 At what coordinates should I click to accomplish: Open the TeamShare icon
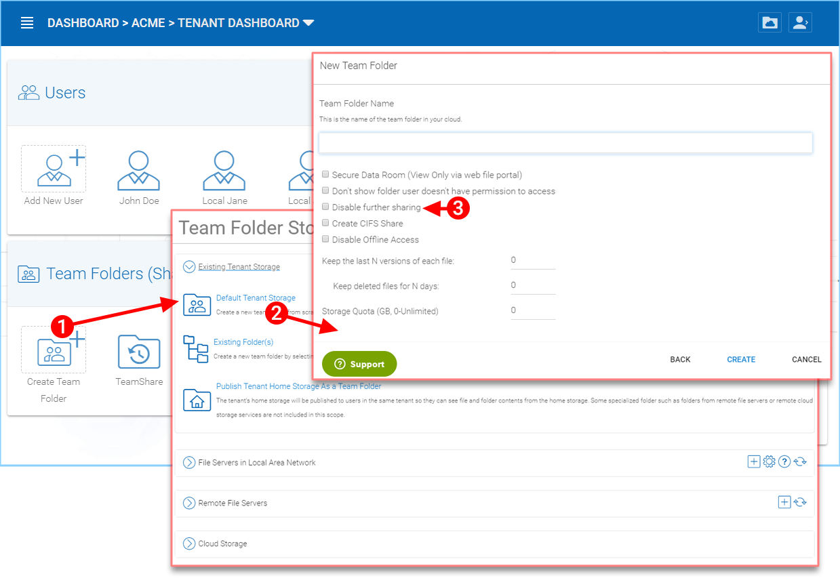(x=138, y=350)
